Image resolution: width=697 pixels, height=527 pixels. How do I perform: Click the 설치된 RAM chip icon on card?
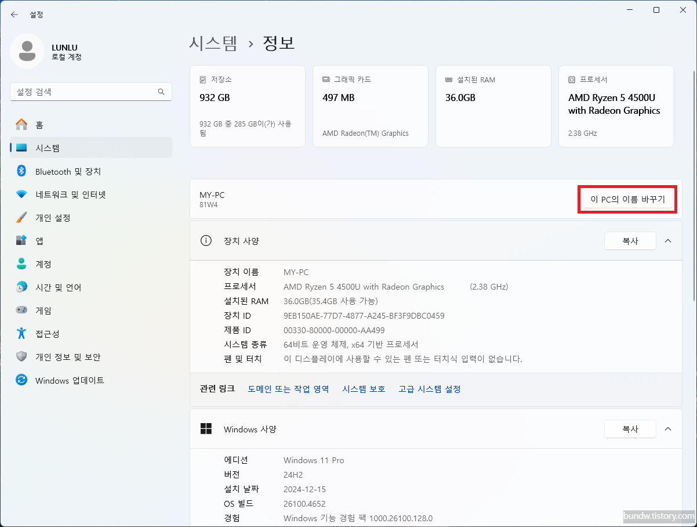449,80
